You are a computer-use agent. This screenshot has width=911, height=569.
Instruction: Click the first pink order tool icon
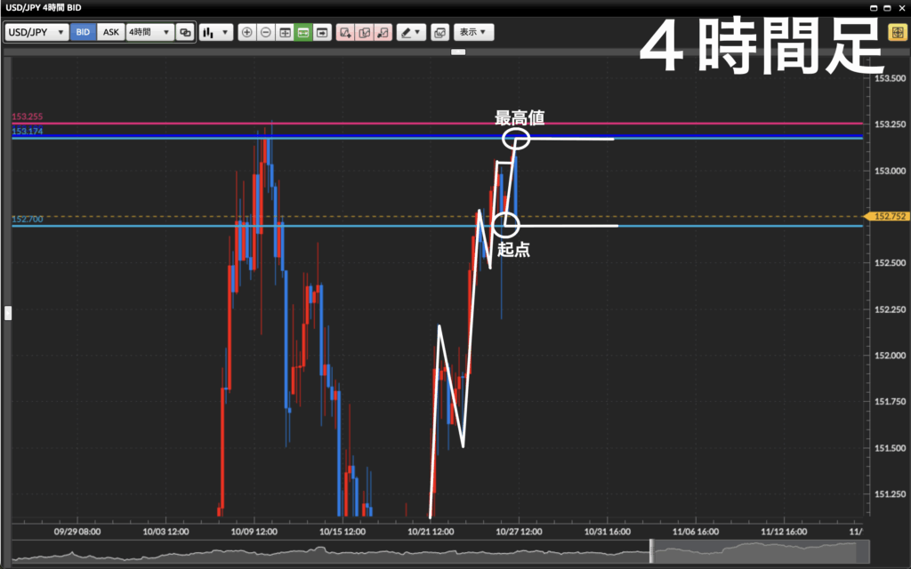coord(345,32)
